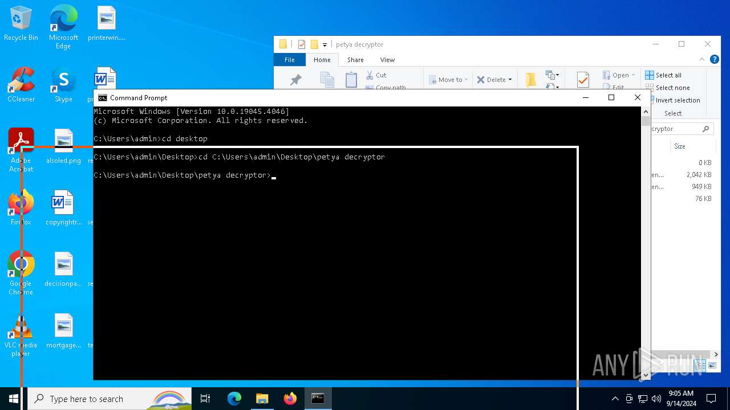Click the Properties icon in Explorer ribbon
Image resolution: width=730 pixels, height=410 pixels.
coord(583,80)
